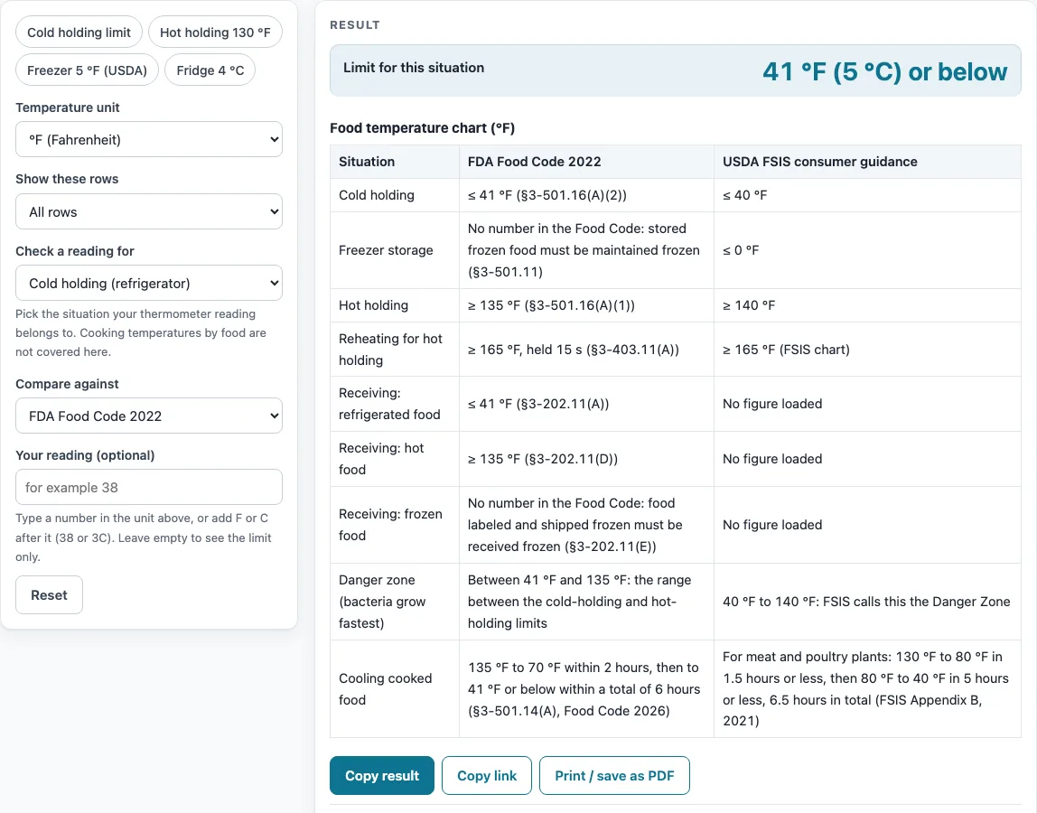The width and height of the screenshot is (1037, 813).
Task: Click the 135 °F to 70 °F cooling cell
Action: [586, 688]
